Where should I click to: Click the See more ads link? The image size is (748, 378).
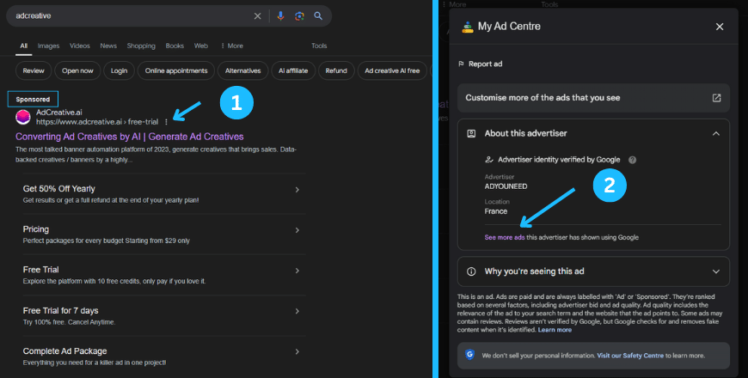[x=504, y=237]
